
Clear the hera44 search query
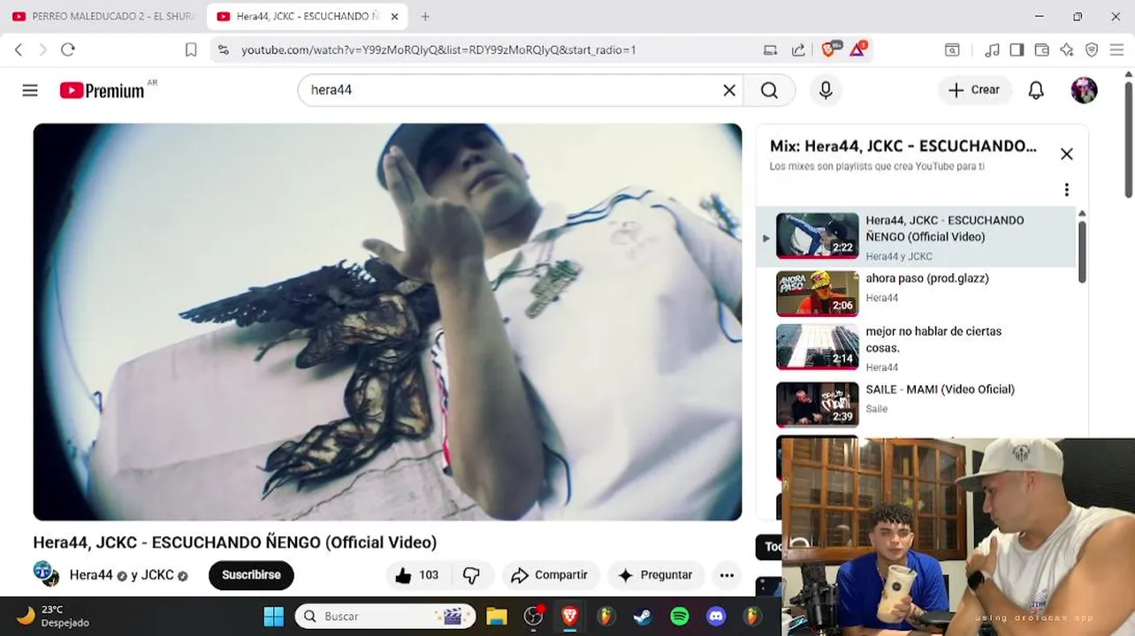[729, 90]
